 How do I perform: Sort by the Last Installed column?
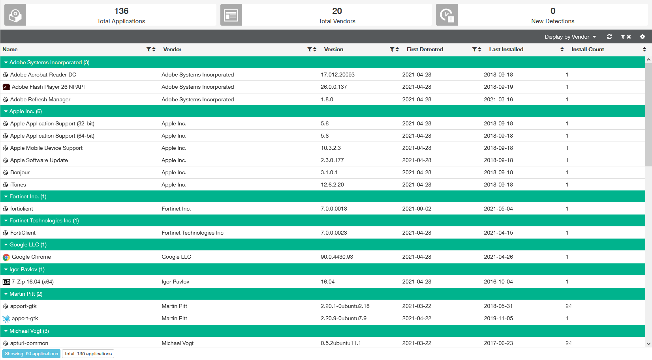(x=562, y=49)
